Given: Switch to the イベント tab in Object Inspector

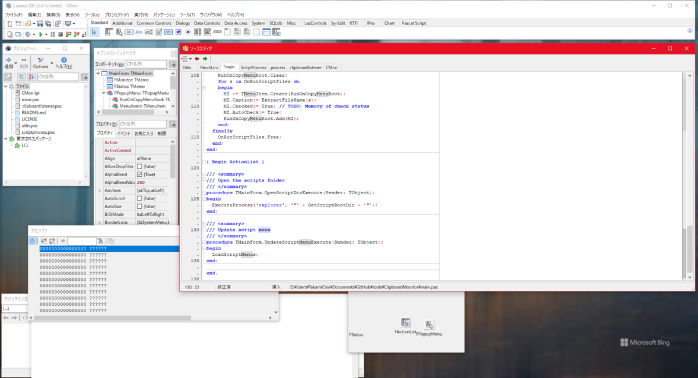Looking at the screenshot, I should (123, 134).
